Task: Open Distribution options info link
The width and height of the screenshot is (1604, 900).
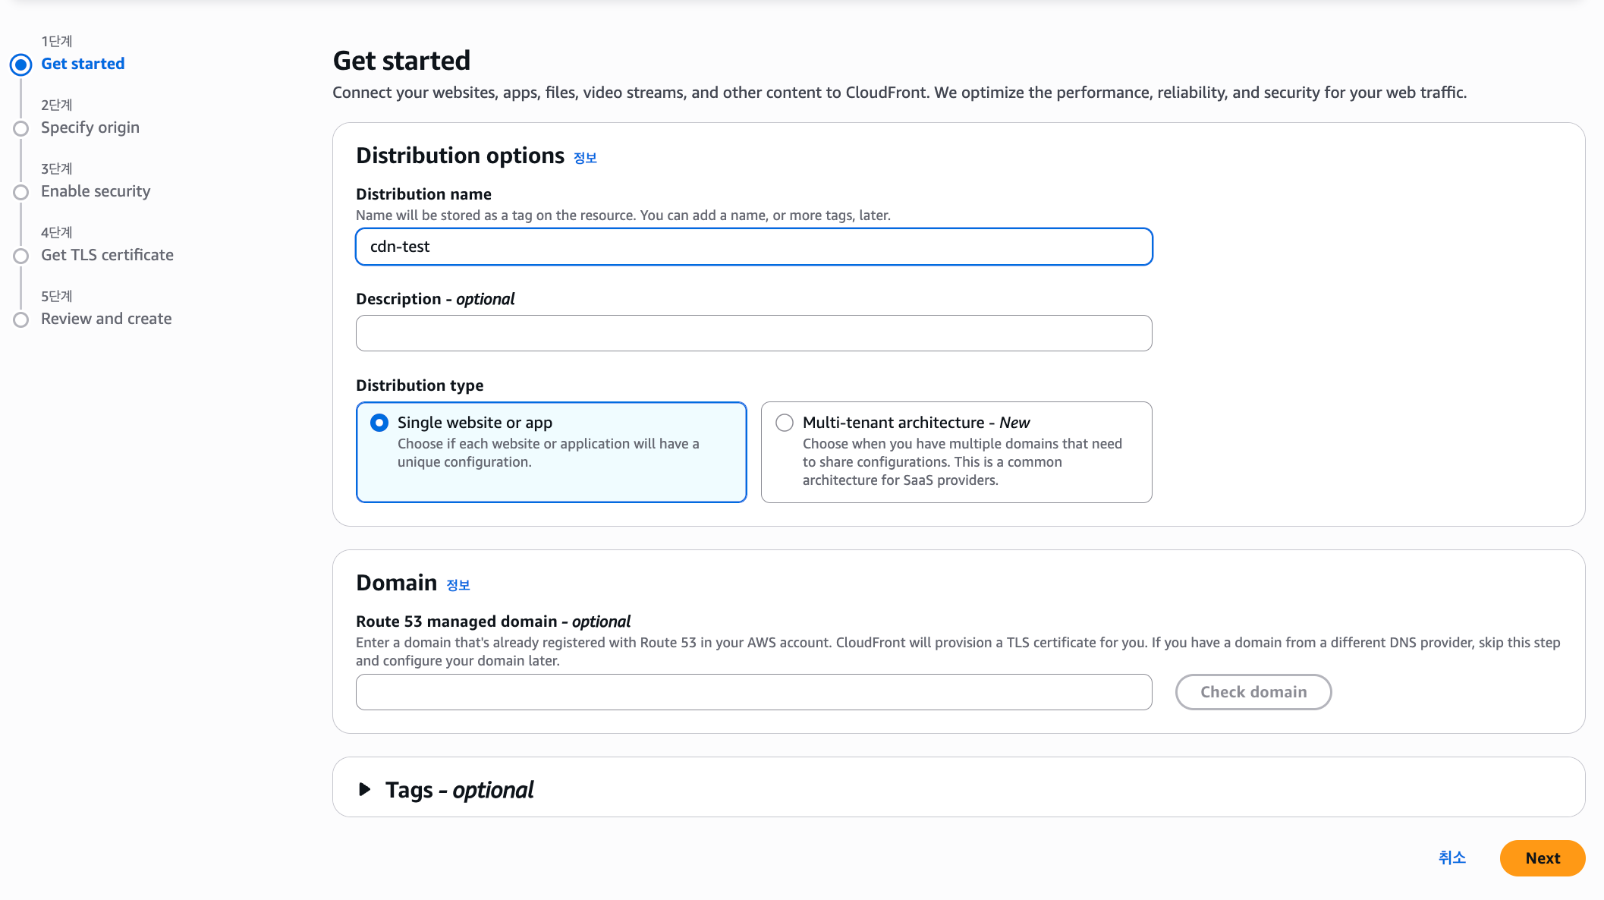Action: (585, 158)
